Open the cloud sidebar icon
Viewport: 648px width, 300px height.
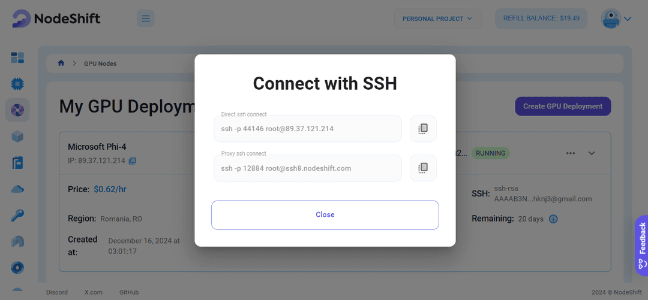point(17,189)
